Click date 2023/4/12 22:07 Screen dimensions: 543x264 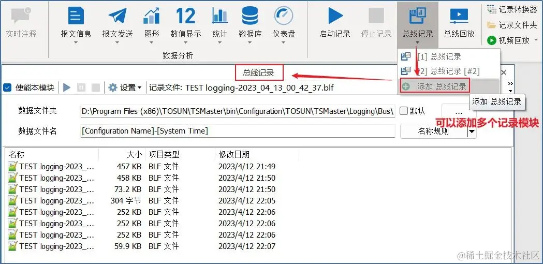(x=247, y=246)
